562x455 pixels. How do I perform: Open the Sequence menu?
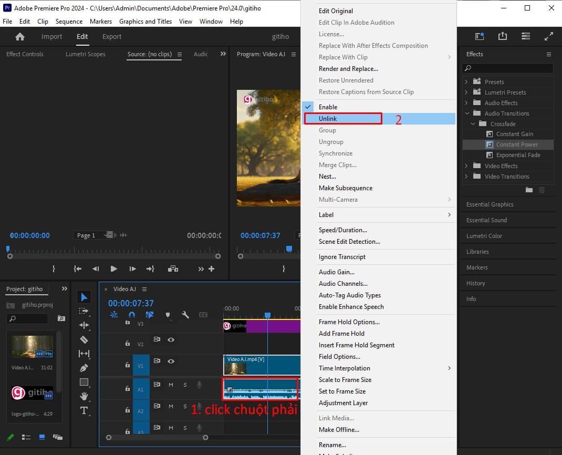[x=69, y=22]
